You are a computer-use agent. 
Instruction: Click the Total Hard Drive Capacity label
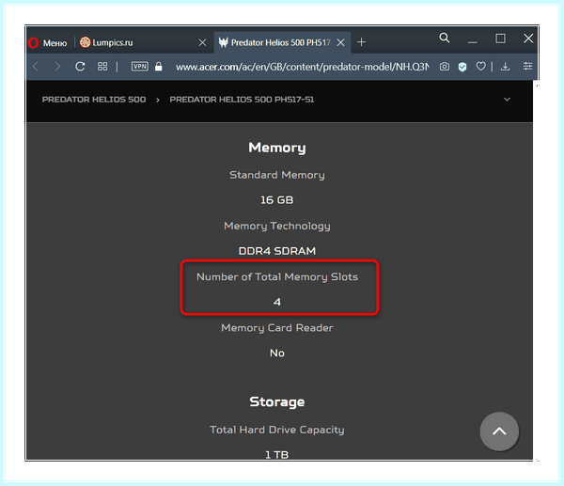pyautogui.click(x=277, y=430)
